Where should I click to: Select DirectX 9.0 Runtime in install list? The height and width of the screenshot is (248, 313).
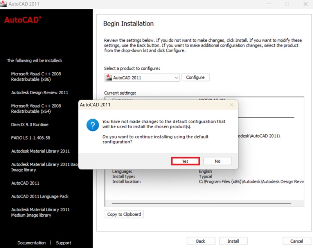[30, 125]
